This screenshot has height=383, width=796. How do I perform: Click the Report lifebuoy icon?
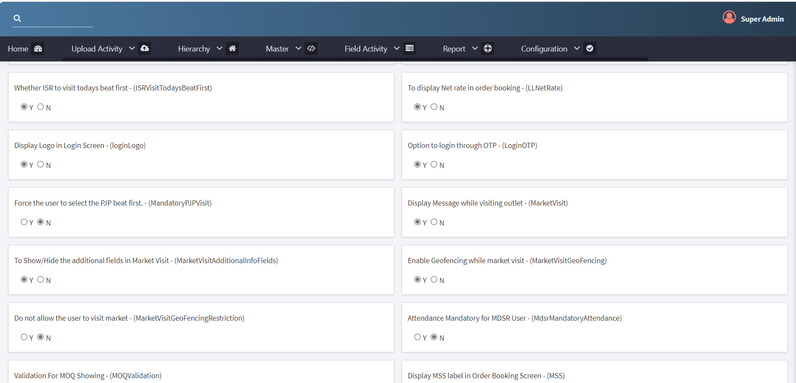(x=488, y=48)
